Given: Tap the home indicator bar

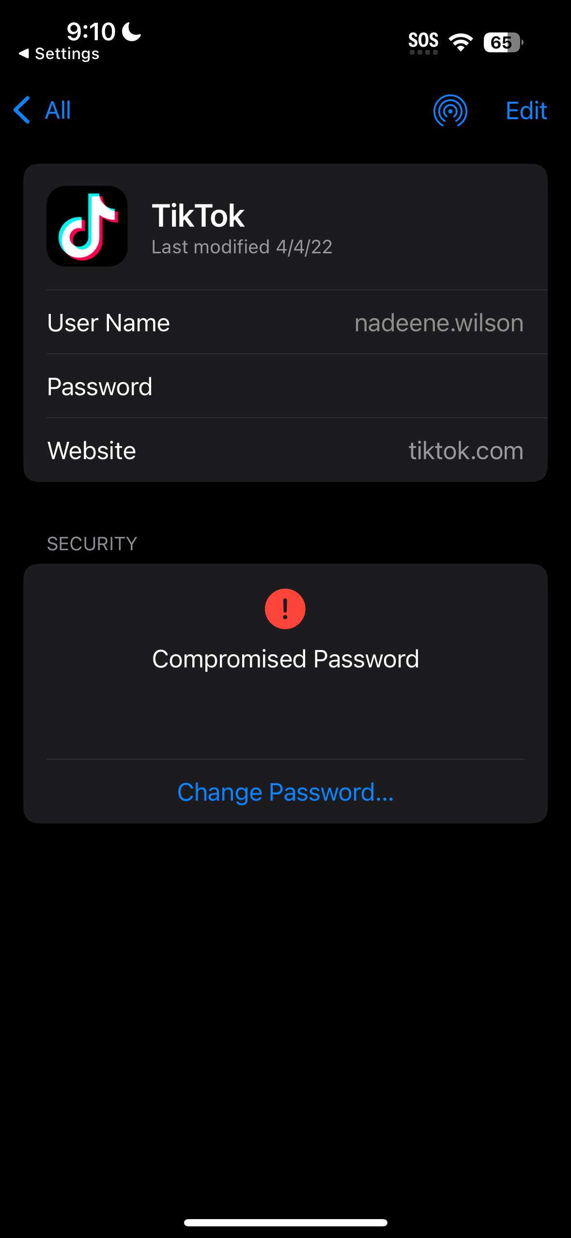Looking at the screenshot, I should 285,1223.
